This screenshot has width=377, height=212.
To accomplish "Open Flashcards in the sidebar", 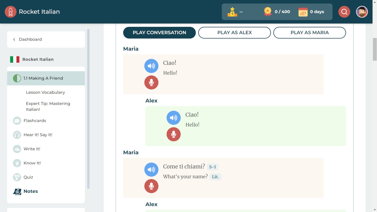I will [x=35, y=121].
